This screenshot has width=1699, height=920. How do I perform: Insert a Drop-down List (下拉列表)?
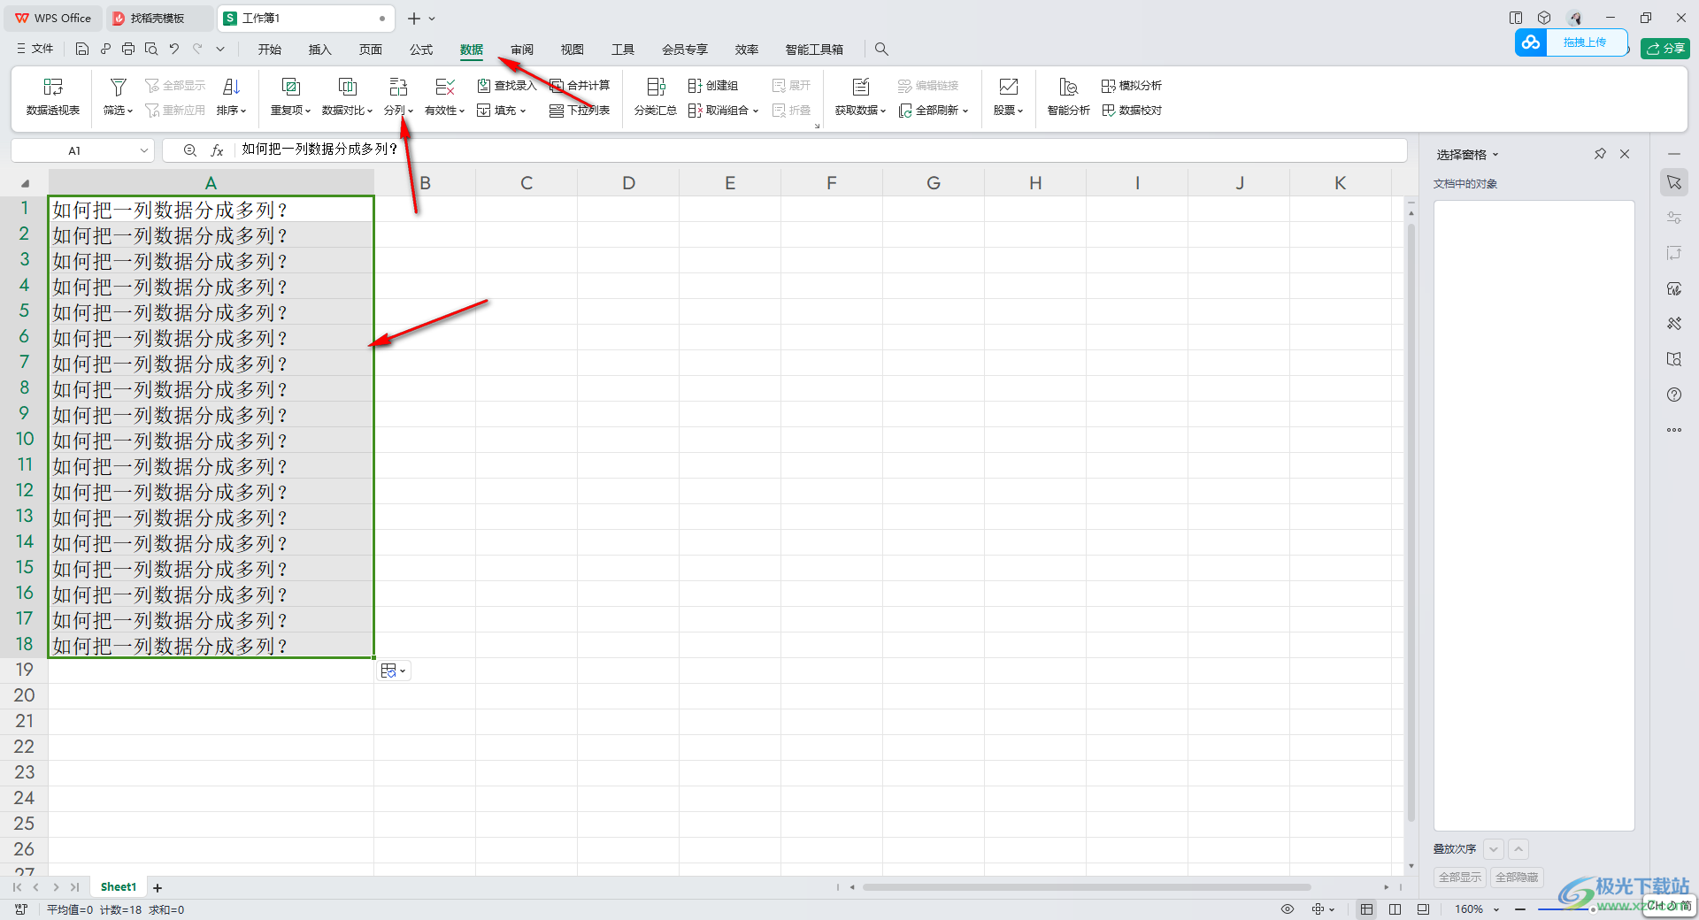coord(580,110)
